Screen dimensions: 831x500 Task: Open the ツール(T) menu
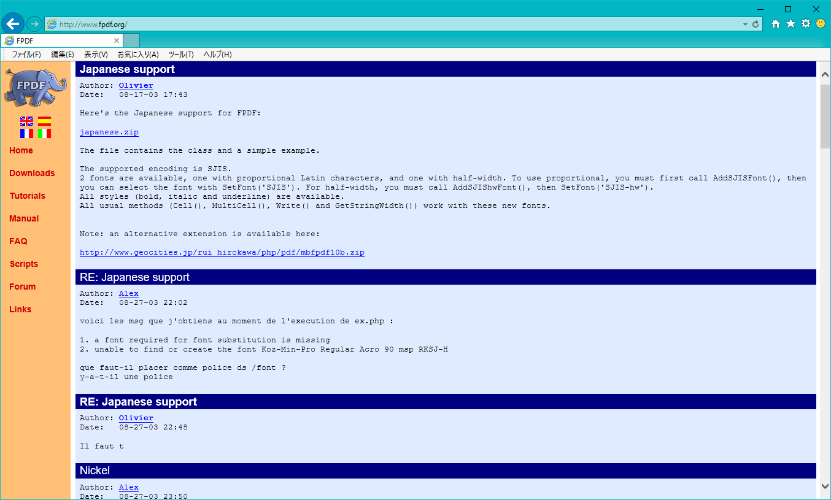[181, 55]
